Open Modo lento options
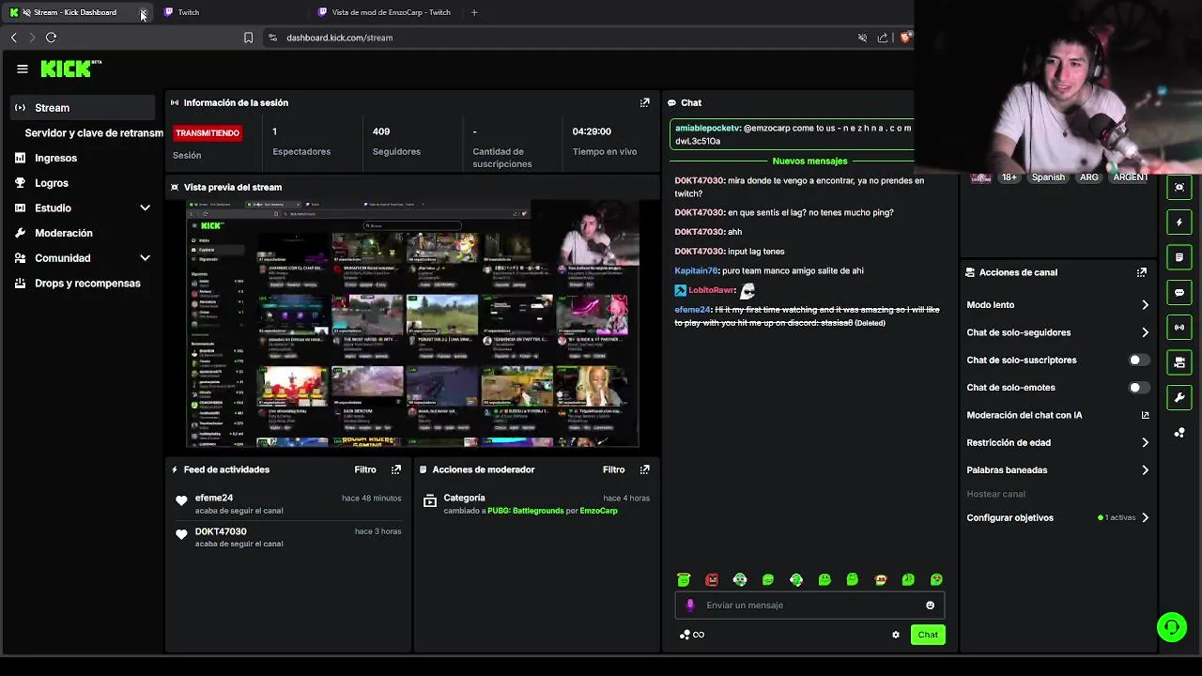Viewport: 1202px width, 676px height. pyautogui.click(x=1057, y=305)
